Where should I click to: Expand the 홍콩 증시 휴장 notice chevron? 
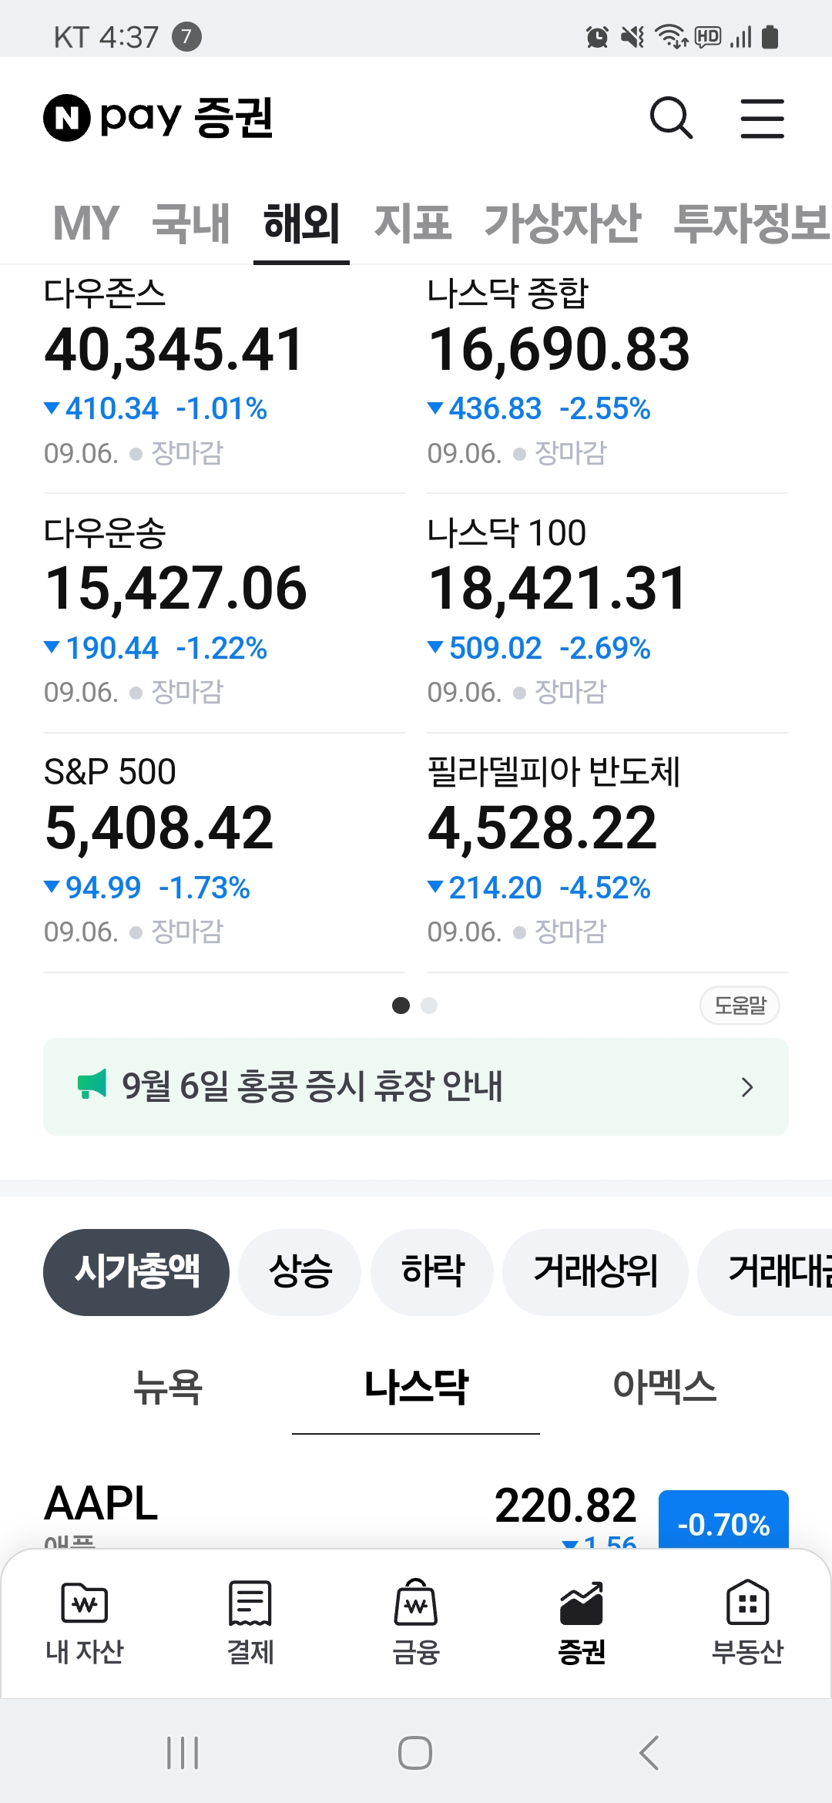(746, 1087)
